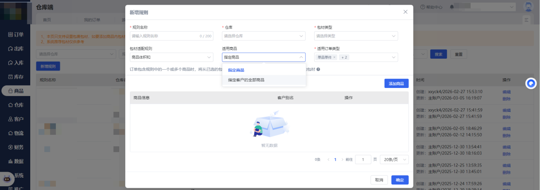The width and height of the screenshot is (540, 190).
Task: Open the floating chat support icon
Action: (x=531, y=83)
